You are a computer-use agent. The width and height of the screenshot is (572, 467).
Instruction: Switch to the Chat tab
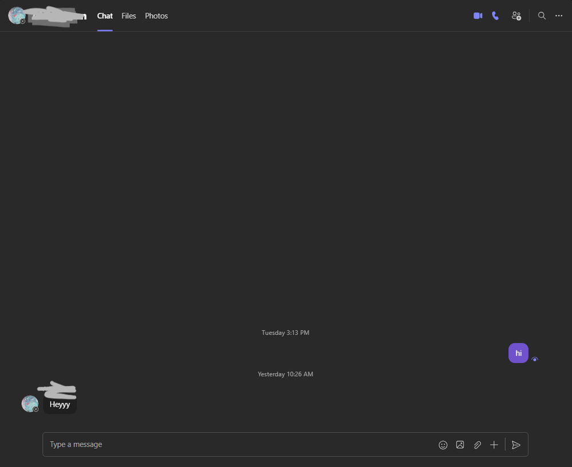pyautogui.click(x=105, y=15)
